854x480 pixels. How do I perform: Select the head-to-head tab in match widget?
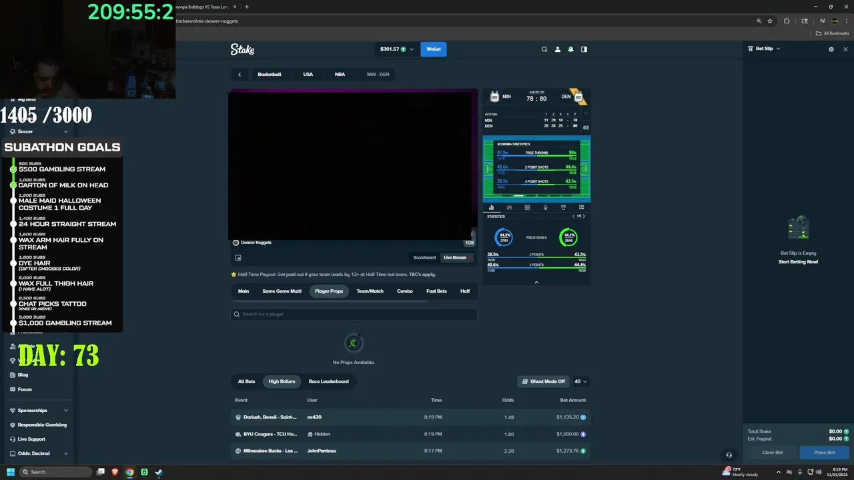[509, 207]
